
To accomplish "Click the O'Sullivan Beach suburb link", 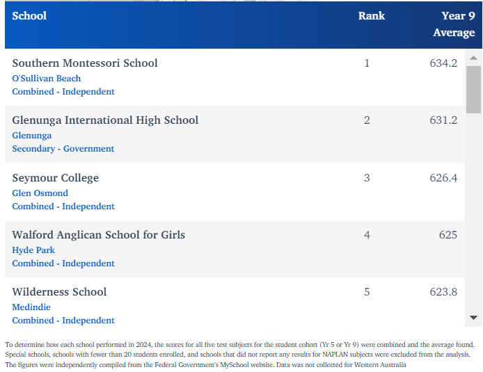I will tap(47, 79).
